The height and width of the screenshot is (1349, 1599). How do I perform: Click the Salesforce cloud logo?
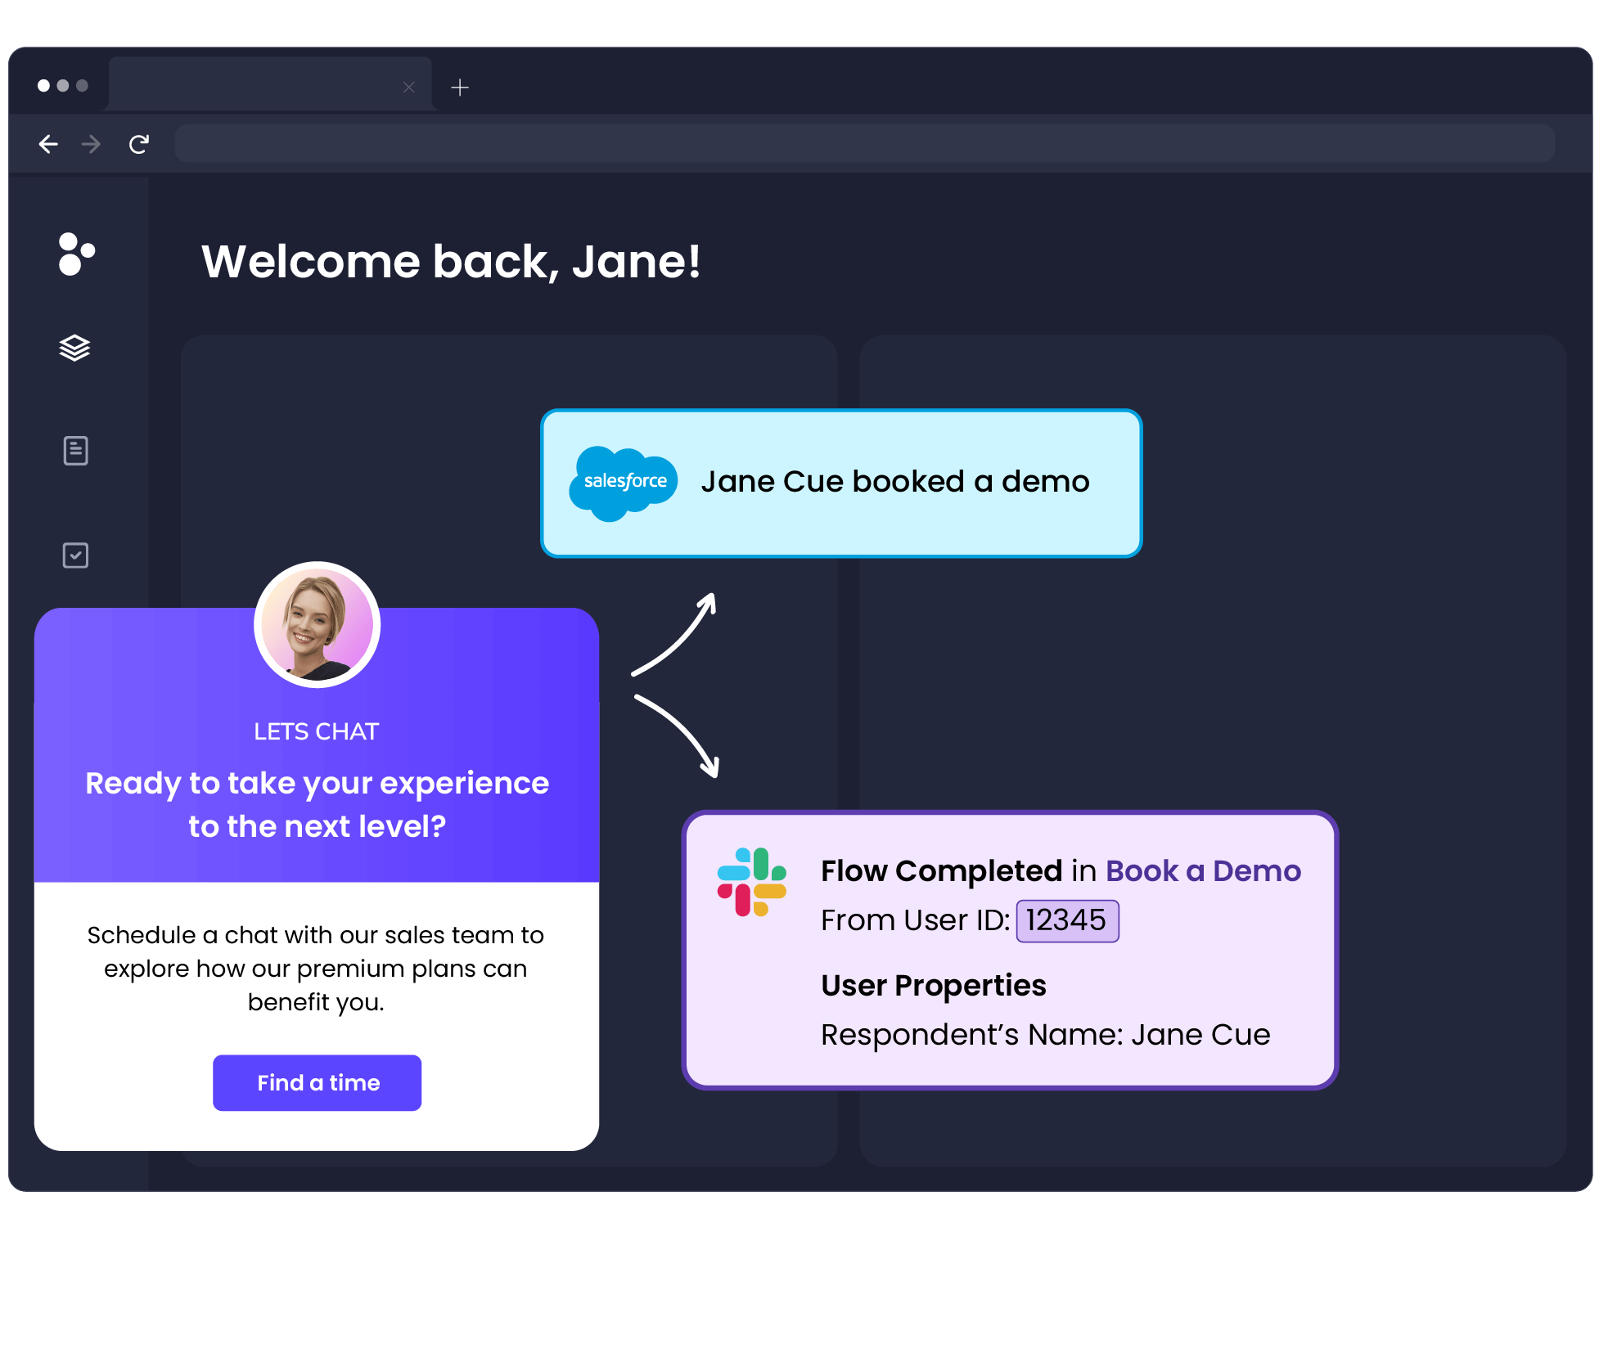(x=624, y=483)
